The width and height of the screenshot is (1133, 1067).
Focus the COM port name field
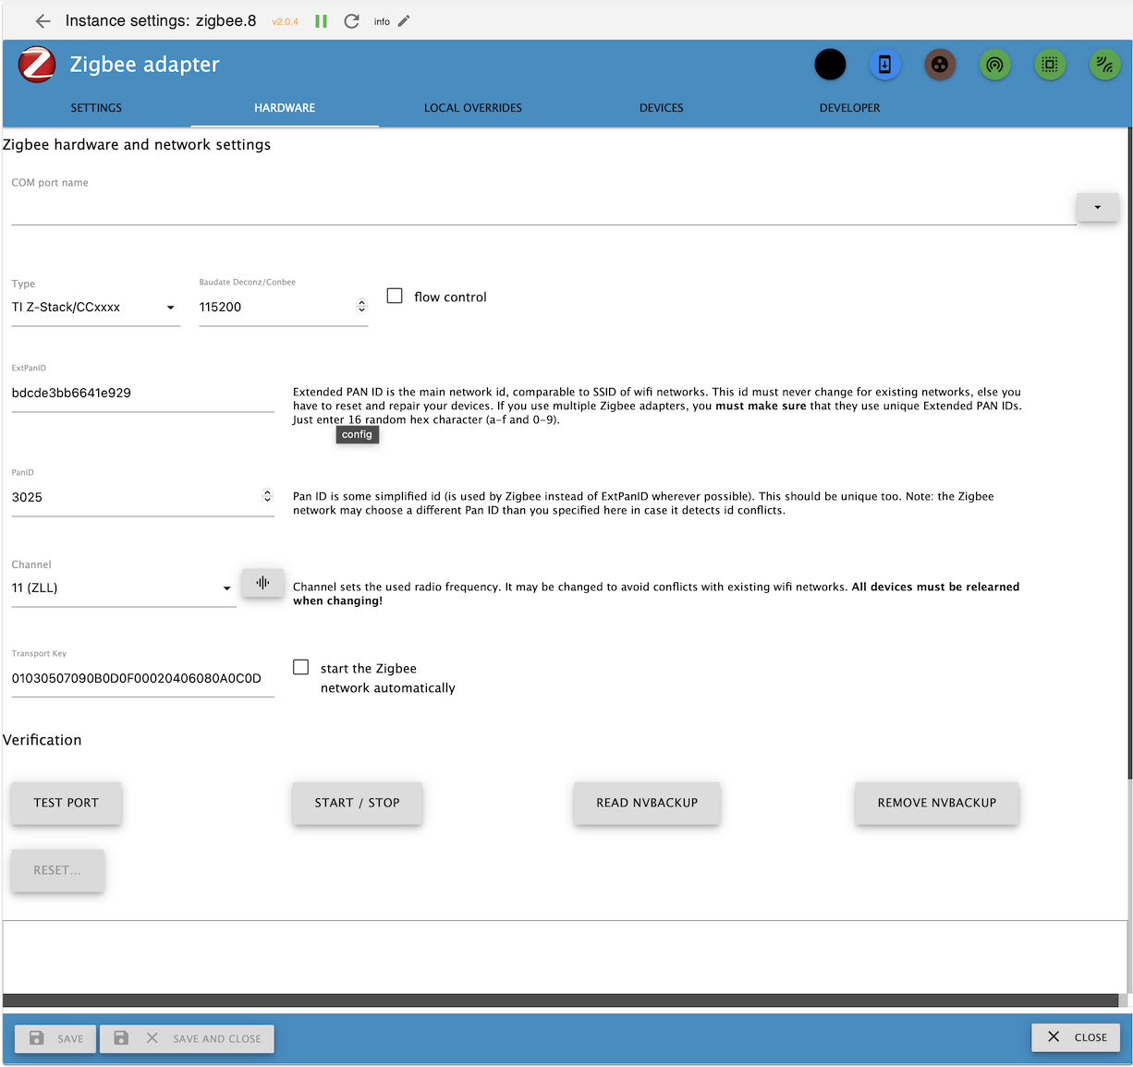[543, 208]
